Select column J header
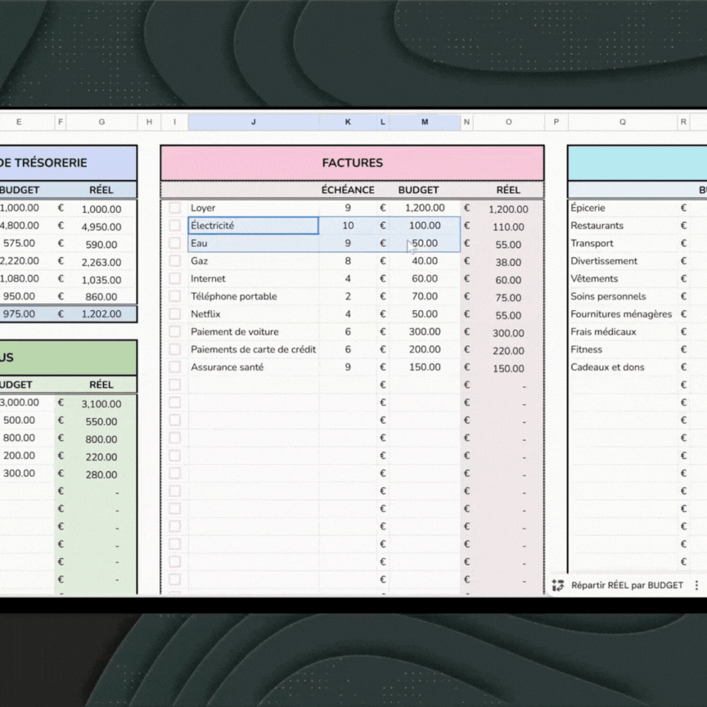707x707 pixels. click(x=253, y=122)
